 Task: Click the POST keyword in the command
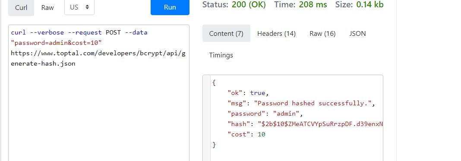(x=113, y=33)
